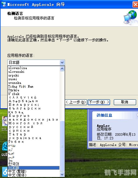
Task: Select Азәрбајҹан from the language list
Action: pyautogui.click(x=34, y=101)
